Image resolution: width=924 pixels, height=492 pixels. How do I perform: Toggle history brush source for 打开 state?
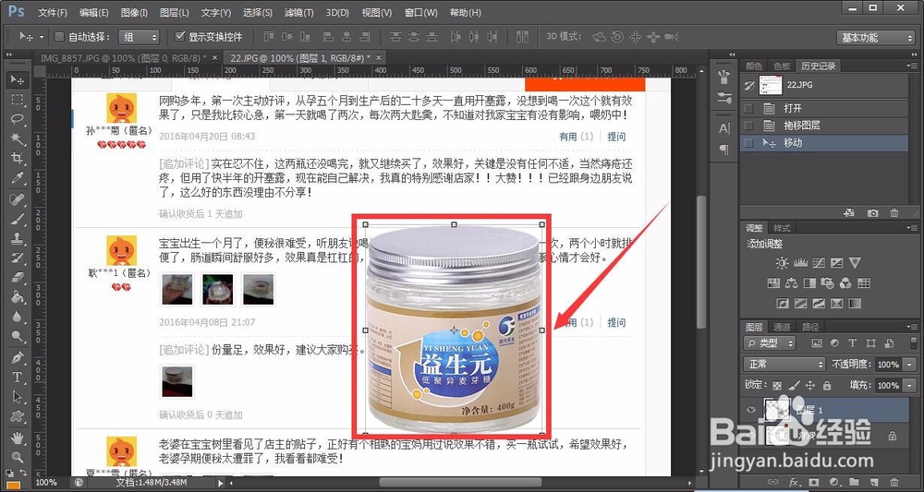click(x=749, y=109)
